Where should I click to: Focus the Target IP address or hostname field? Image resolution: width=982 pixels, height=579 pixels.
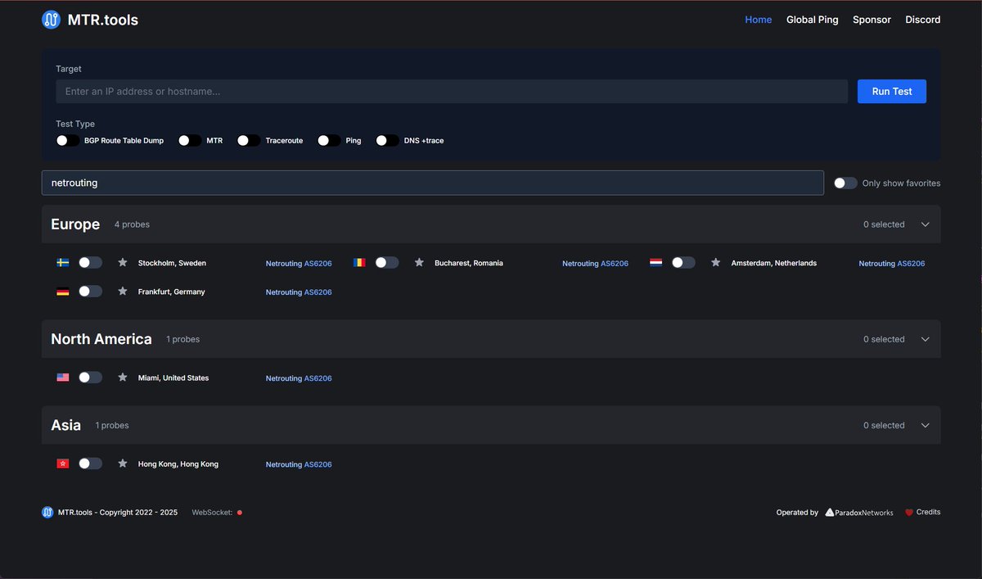click(452, 92)
